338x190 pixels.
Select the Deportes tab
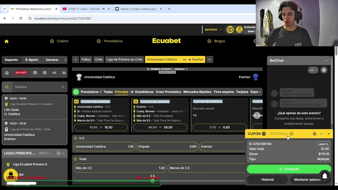pyautogui.click(x=12, y=60)
